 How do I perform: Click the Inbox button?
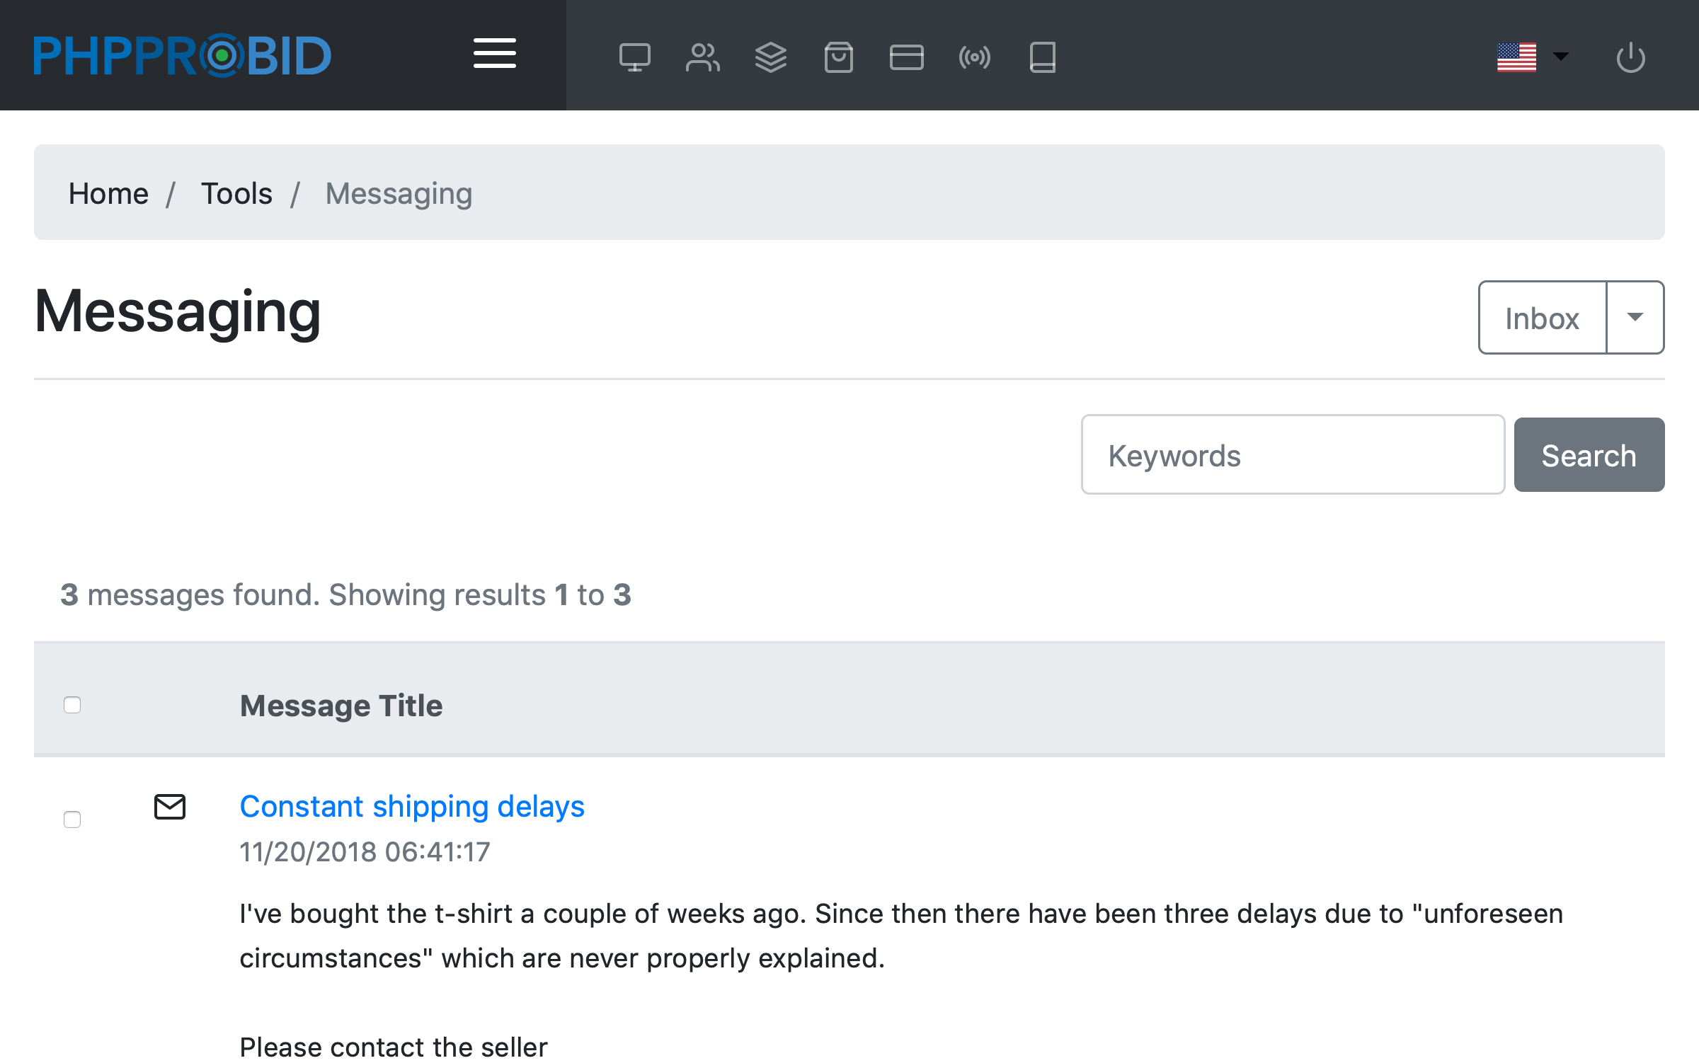1542,317
